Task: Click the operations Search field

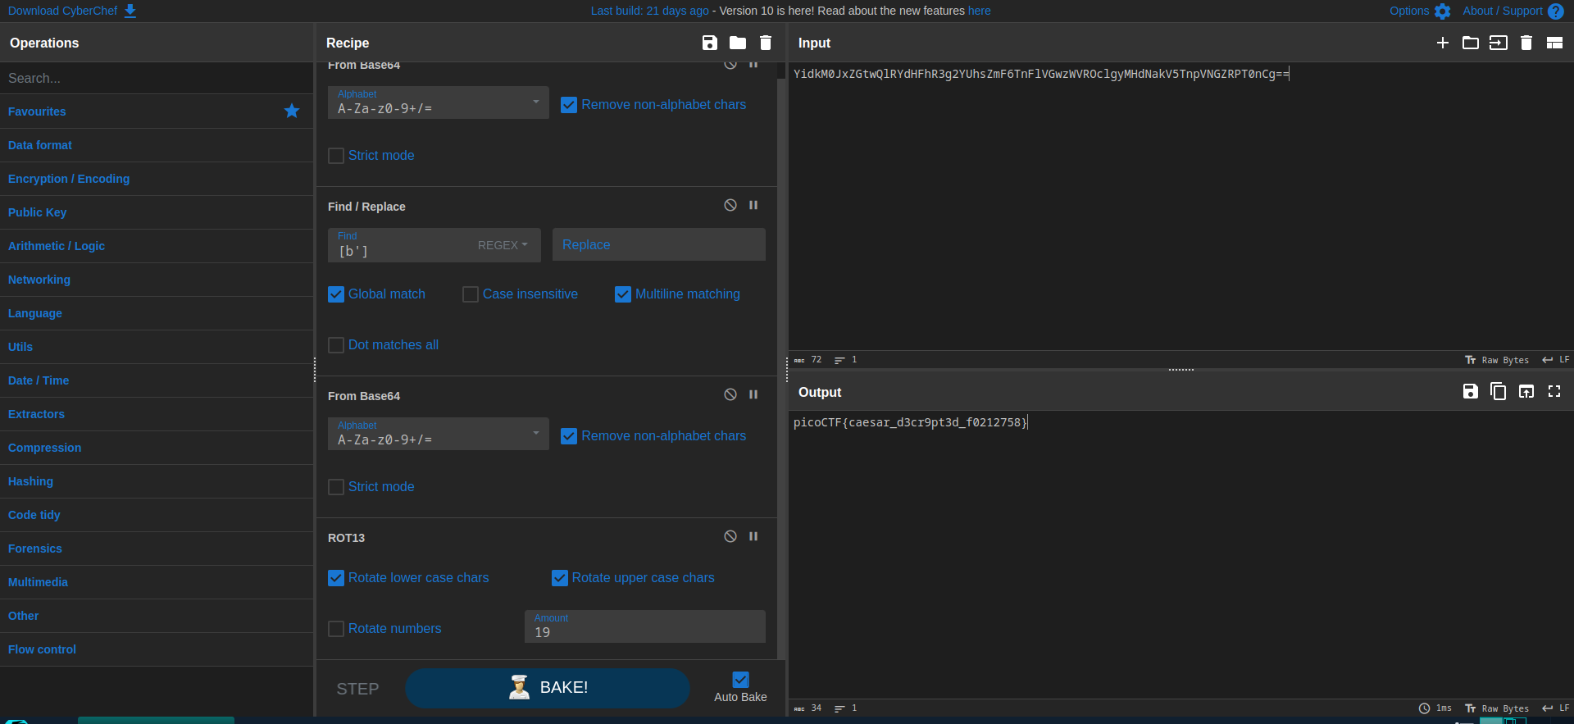Action: (156, 79)
